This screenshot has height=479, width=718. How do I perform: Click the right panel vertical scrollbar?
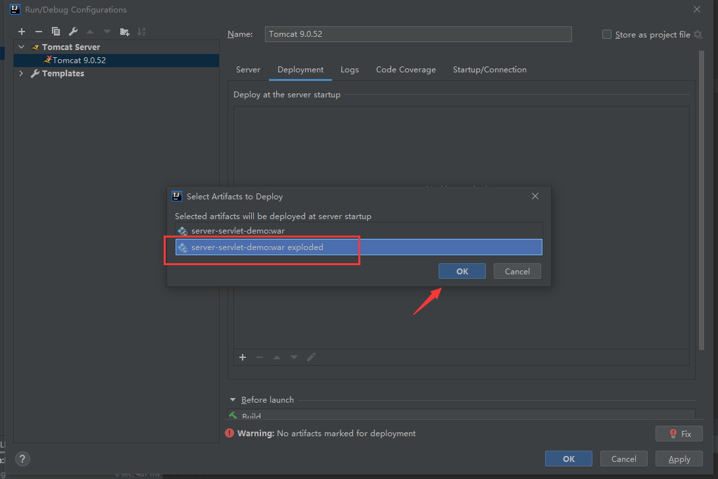(702, 201)
